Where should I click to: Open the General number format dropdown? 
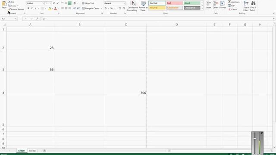point(124,3)
